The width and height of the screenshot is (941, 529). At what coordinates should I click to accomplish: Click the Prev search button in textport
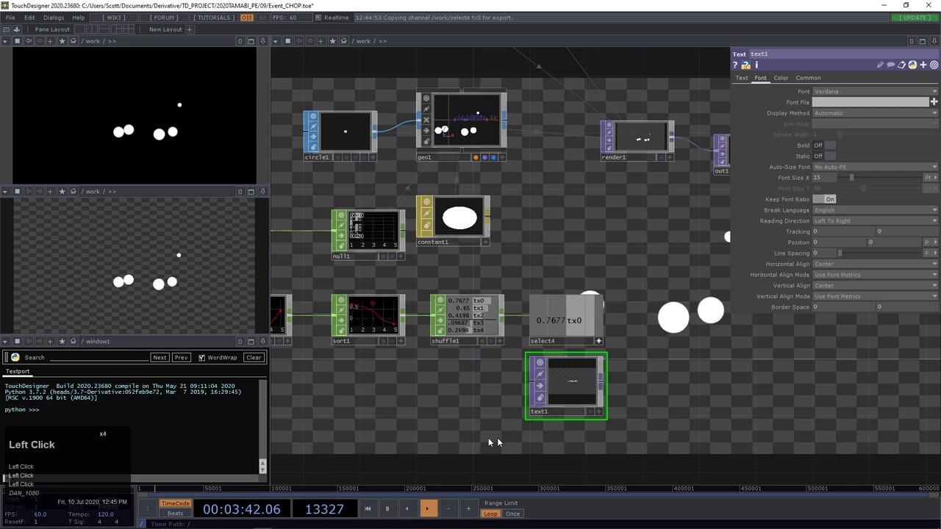(181, 358)
